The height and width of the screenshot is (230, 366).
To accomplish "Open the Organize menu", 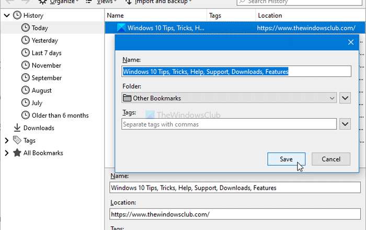I will (64, 2).
